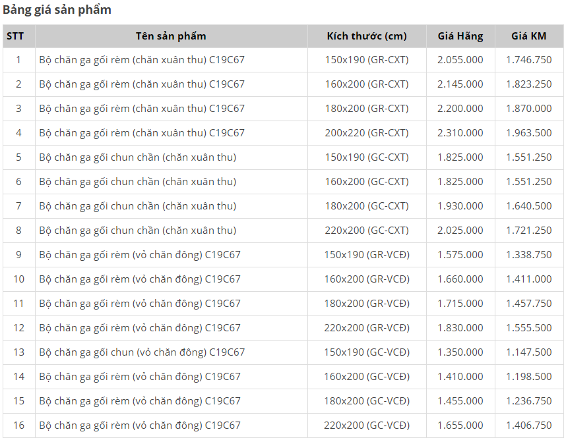Click the "Giá Hãng" column header

coord(460,36)
